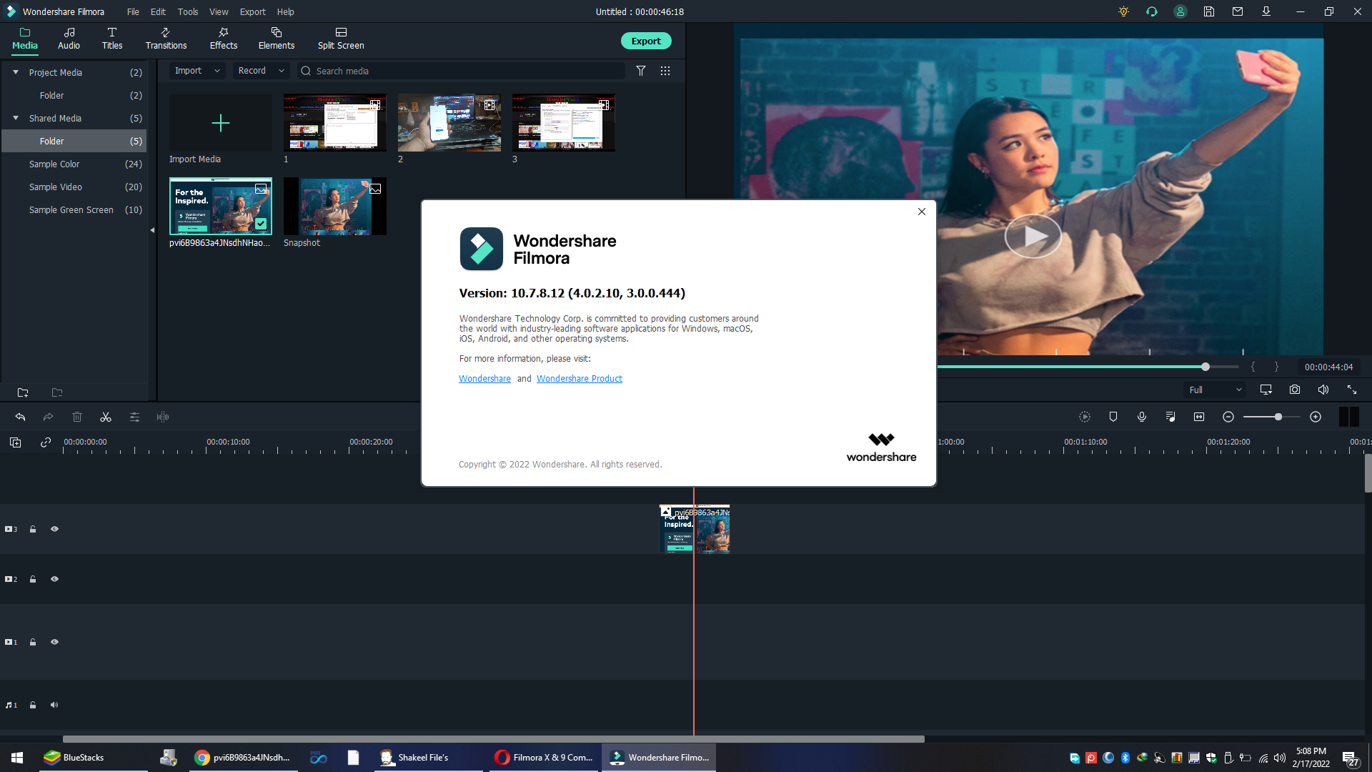Screen dimensions: 1372x772
Task: Click the Export button
Action: tap(646, 41)
